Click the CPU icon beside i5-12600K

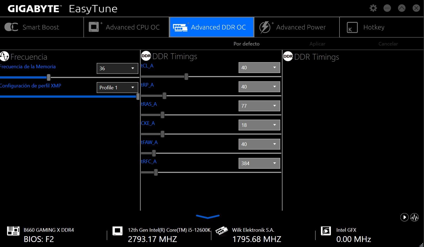click(118, 231)
